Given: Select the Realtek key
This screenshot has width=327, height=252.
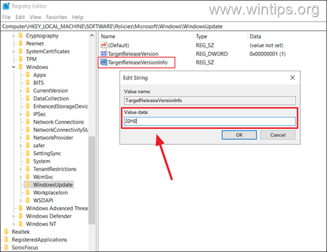Looking at the screenshot, I should [x=21, y=232].
